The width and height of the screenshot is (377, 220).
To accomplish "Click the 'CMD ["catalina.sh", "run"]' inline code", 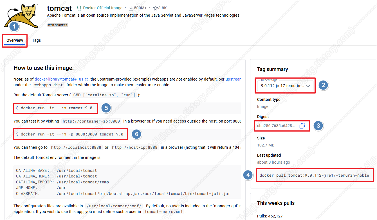I will coord(104,95).
